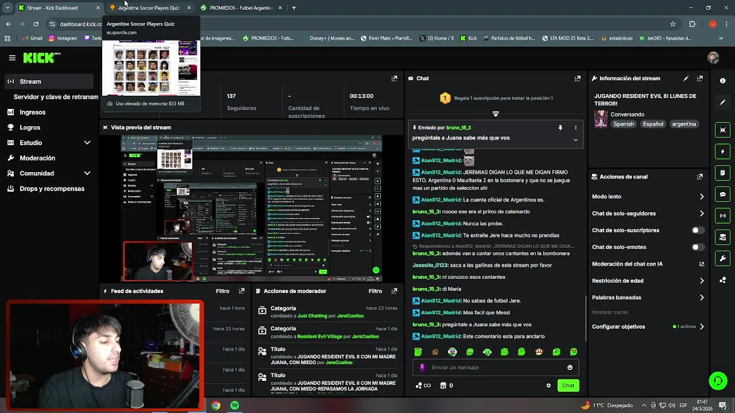Screen dimensions: 735x413
Task: Unpin the pinned message with the pin icon
Action: (x=560, y=127)
